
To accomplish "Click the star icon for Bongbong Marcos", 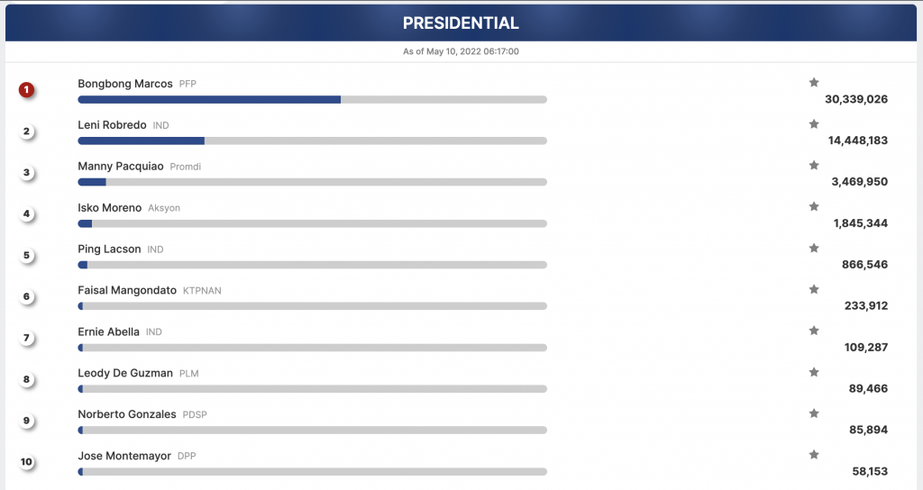I will [814, 82].
